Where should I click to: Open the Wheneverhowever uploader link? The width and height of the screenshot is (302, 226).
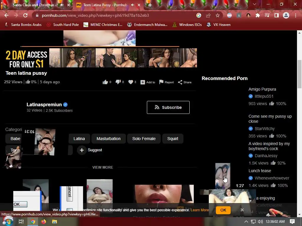tap(272, 178)
